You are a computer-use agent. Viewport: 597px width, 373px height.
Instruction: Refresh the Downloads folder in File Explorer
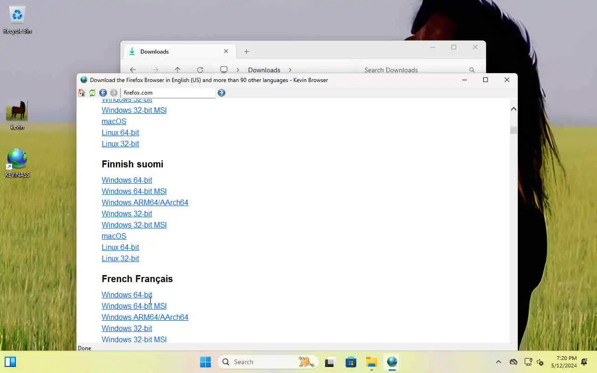(200, 70)
